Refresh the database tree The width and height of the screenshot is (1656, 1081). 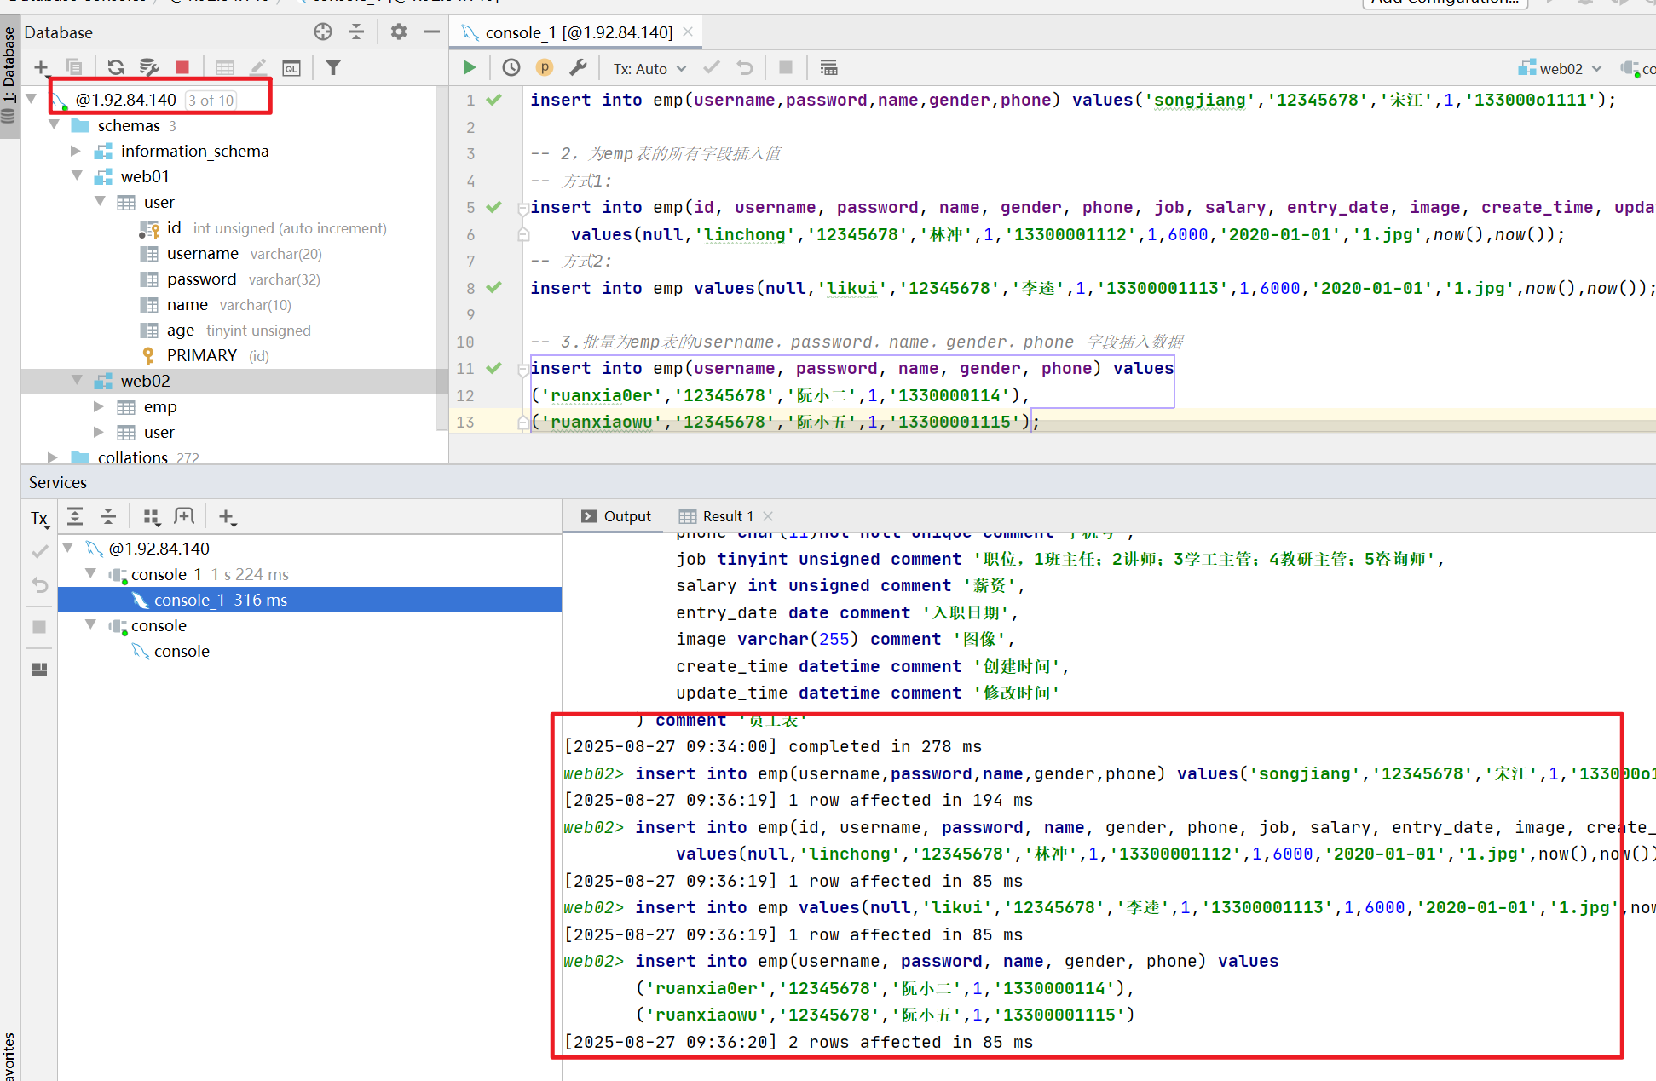pyautogui.click(x=116, y=67)
